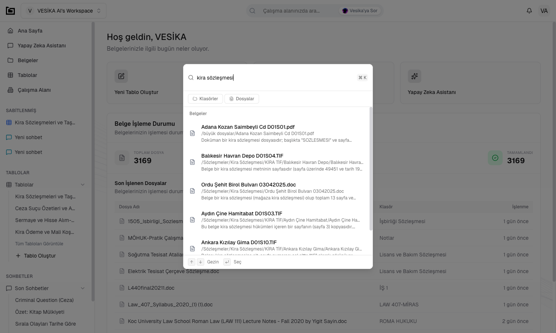
Task: Open Çalışma Alanı in the sidebar
Action: pos(34,90)
